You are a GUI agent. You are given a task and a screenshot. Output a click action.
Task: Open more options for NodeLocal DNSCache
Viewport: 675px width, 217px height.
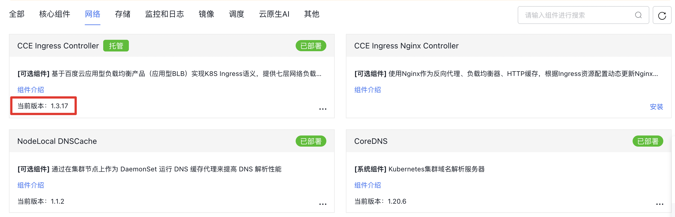tap(323, 204)
